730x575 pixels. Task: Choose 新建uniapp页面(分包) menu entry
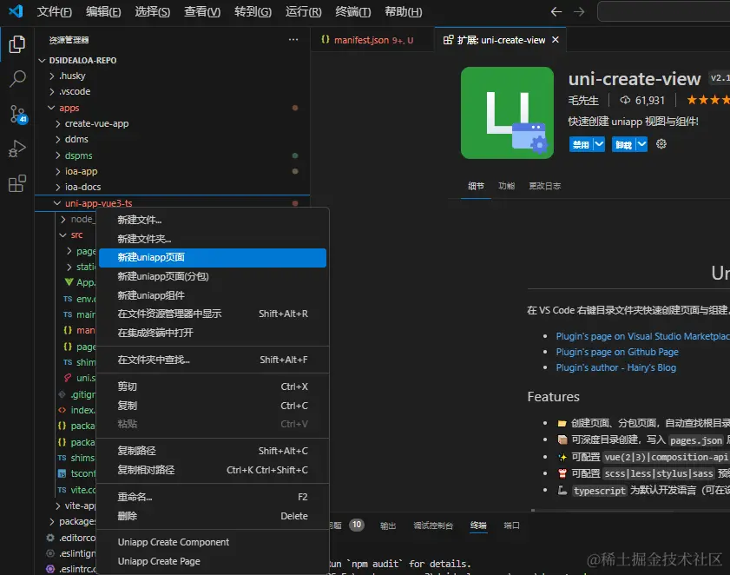(x=213, y=277)
